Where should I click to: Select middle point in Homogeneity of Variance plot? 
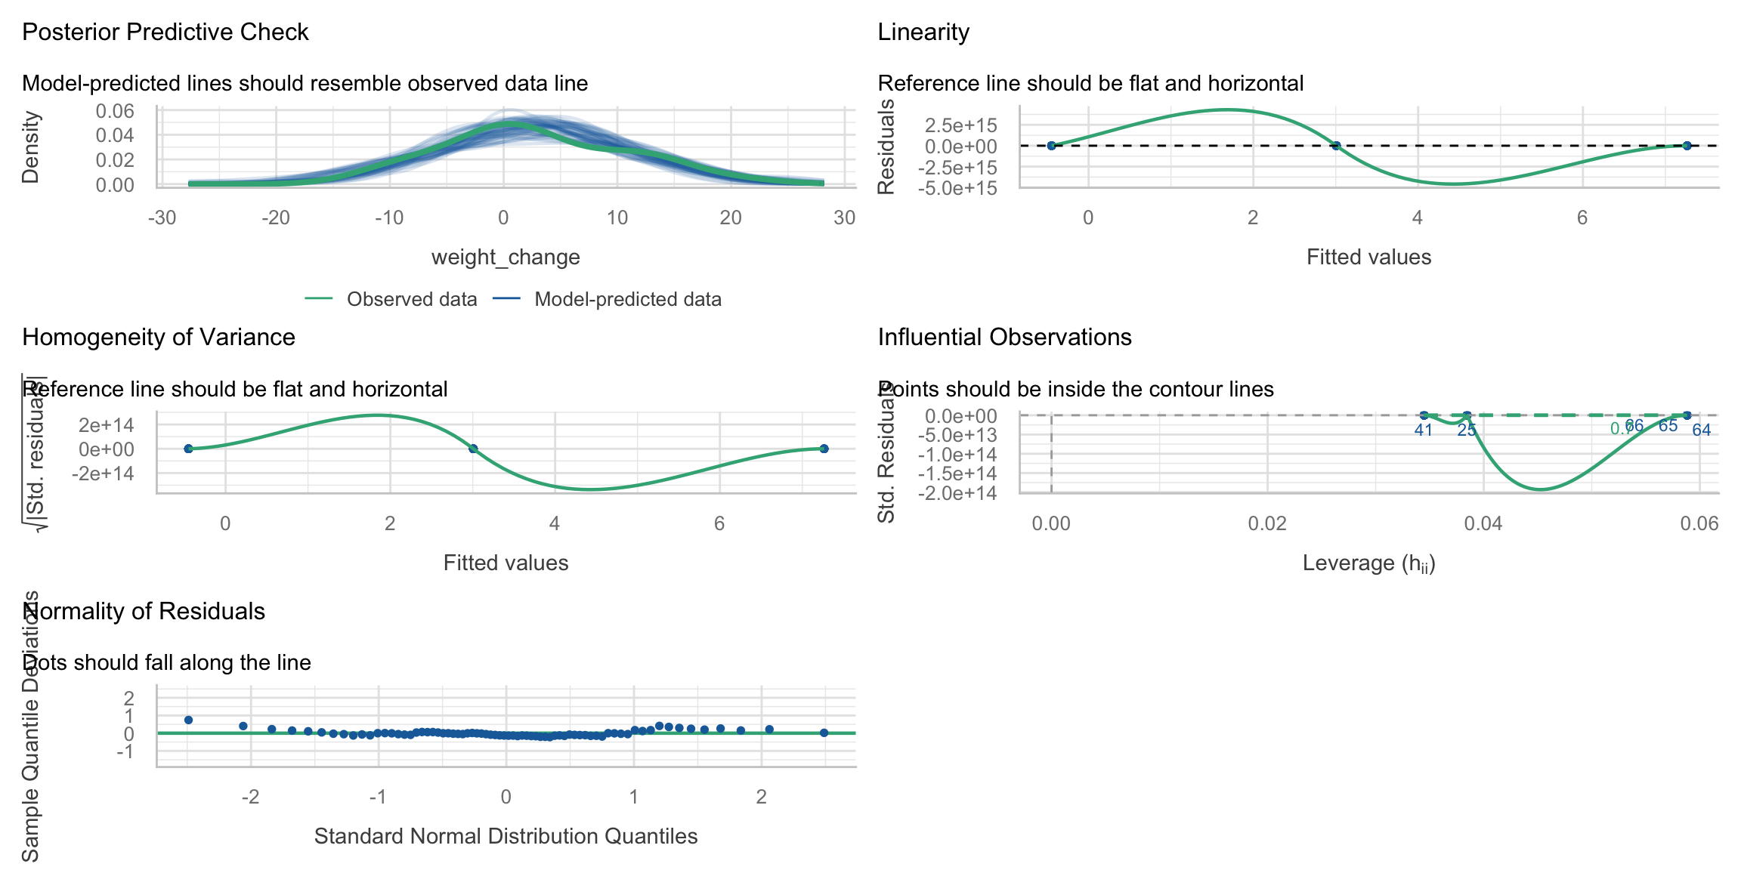click(x=473, y=449)
